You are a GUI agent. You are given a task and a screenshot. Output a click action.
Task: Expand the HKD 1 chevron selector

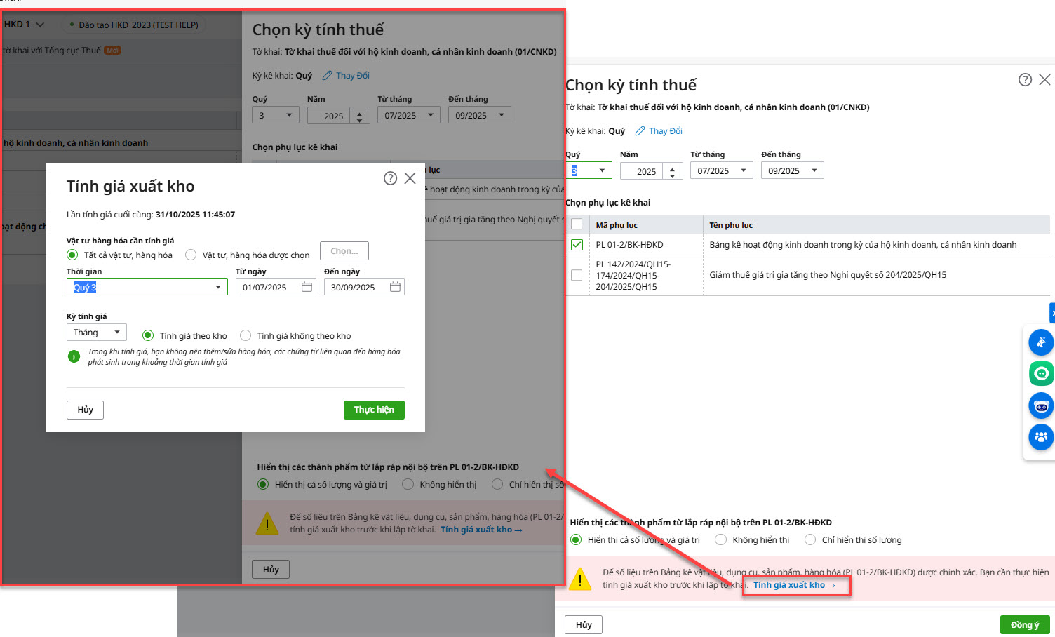40,25
